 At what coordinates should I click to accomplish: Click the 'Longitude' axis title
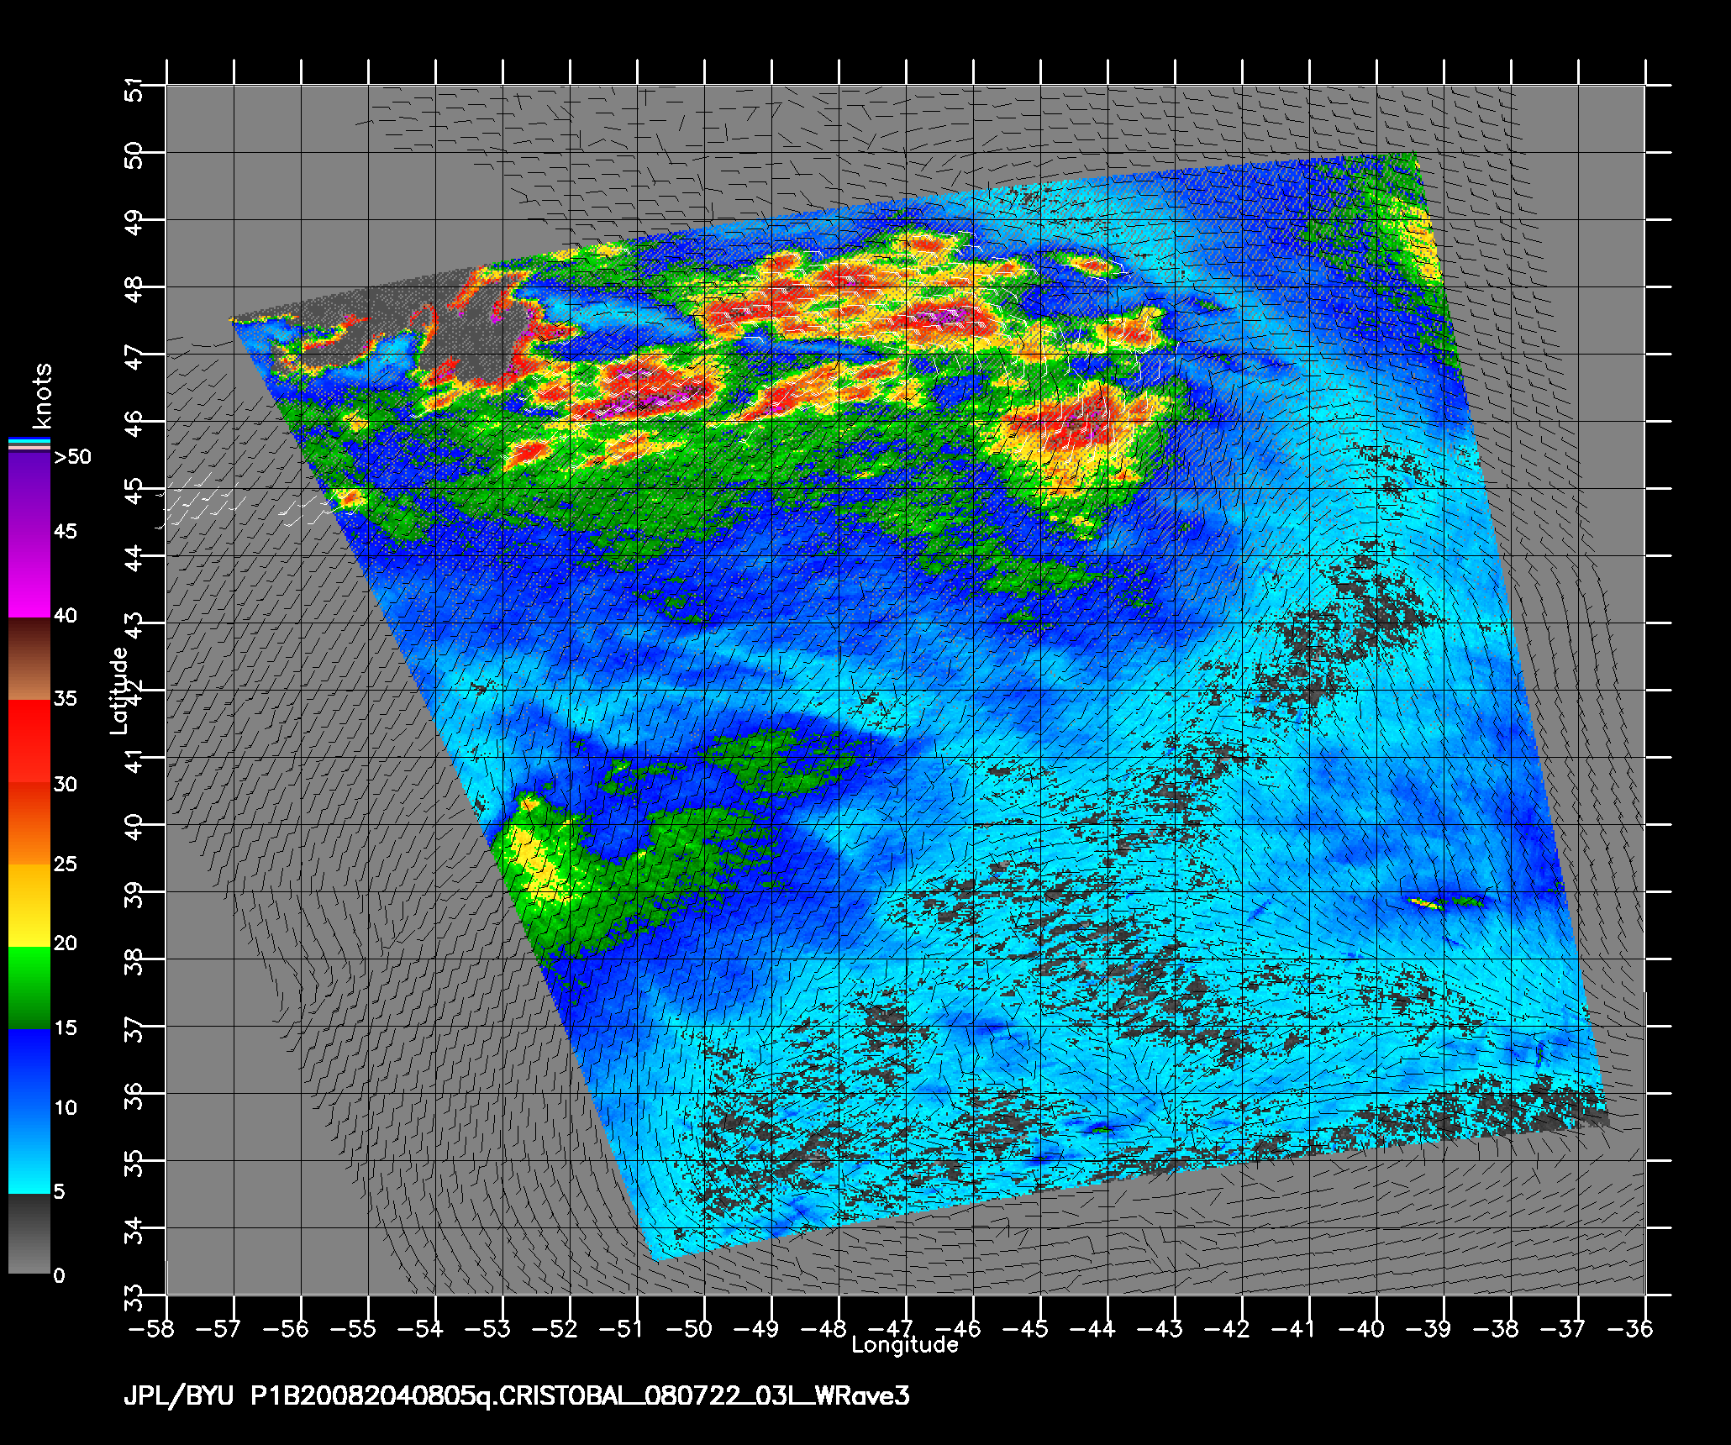tap(905, 1345)
